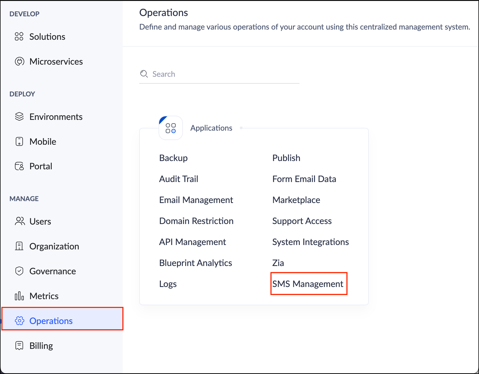Viewport: 479px width, 374px height.
Task: Click the Billing receipt icon
Action: pyautogui.click(x=19, y=346)
